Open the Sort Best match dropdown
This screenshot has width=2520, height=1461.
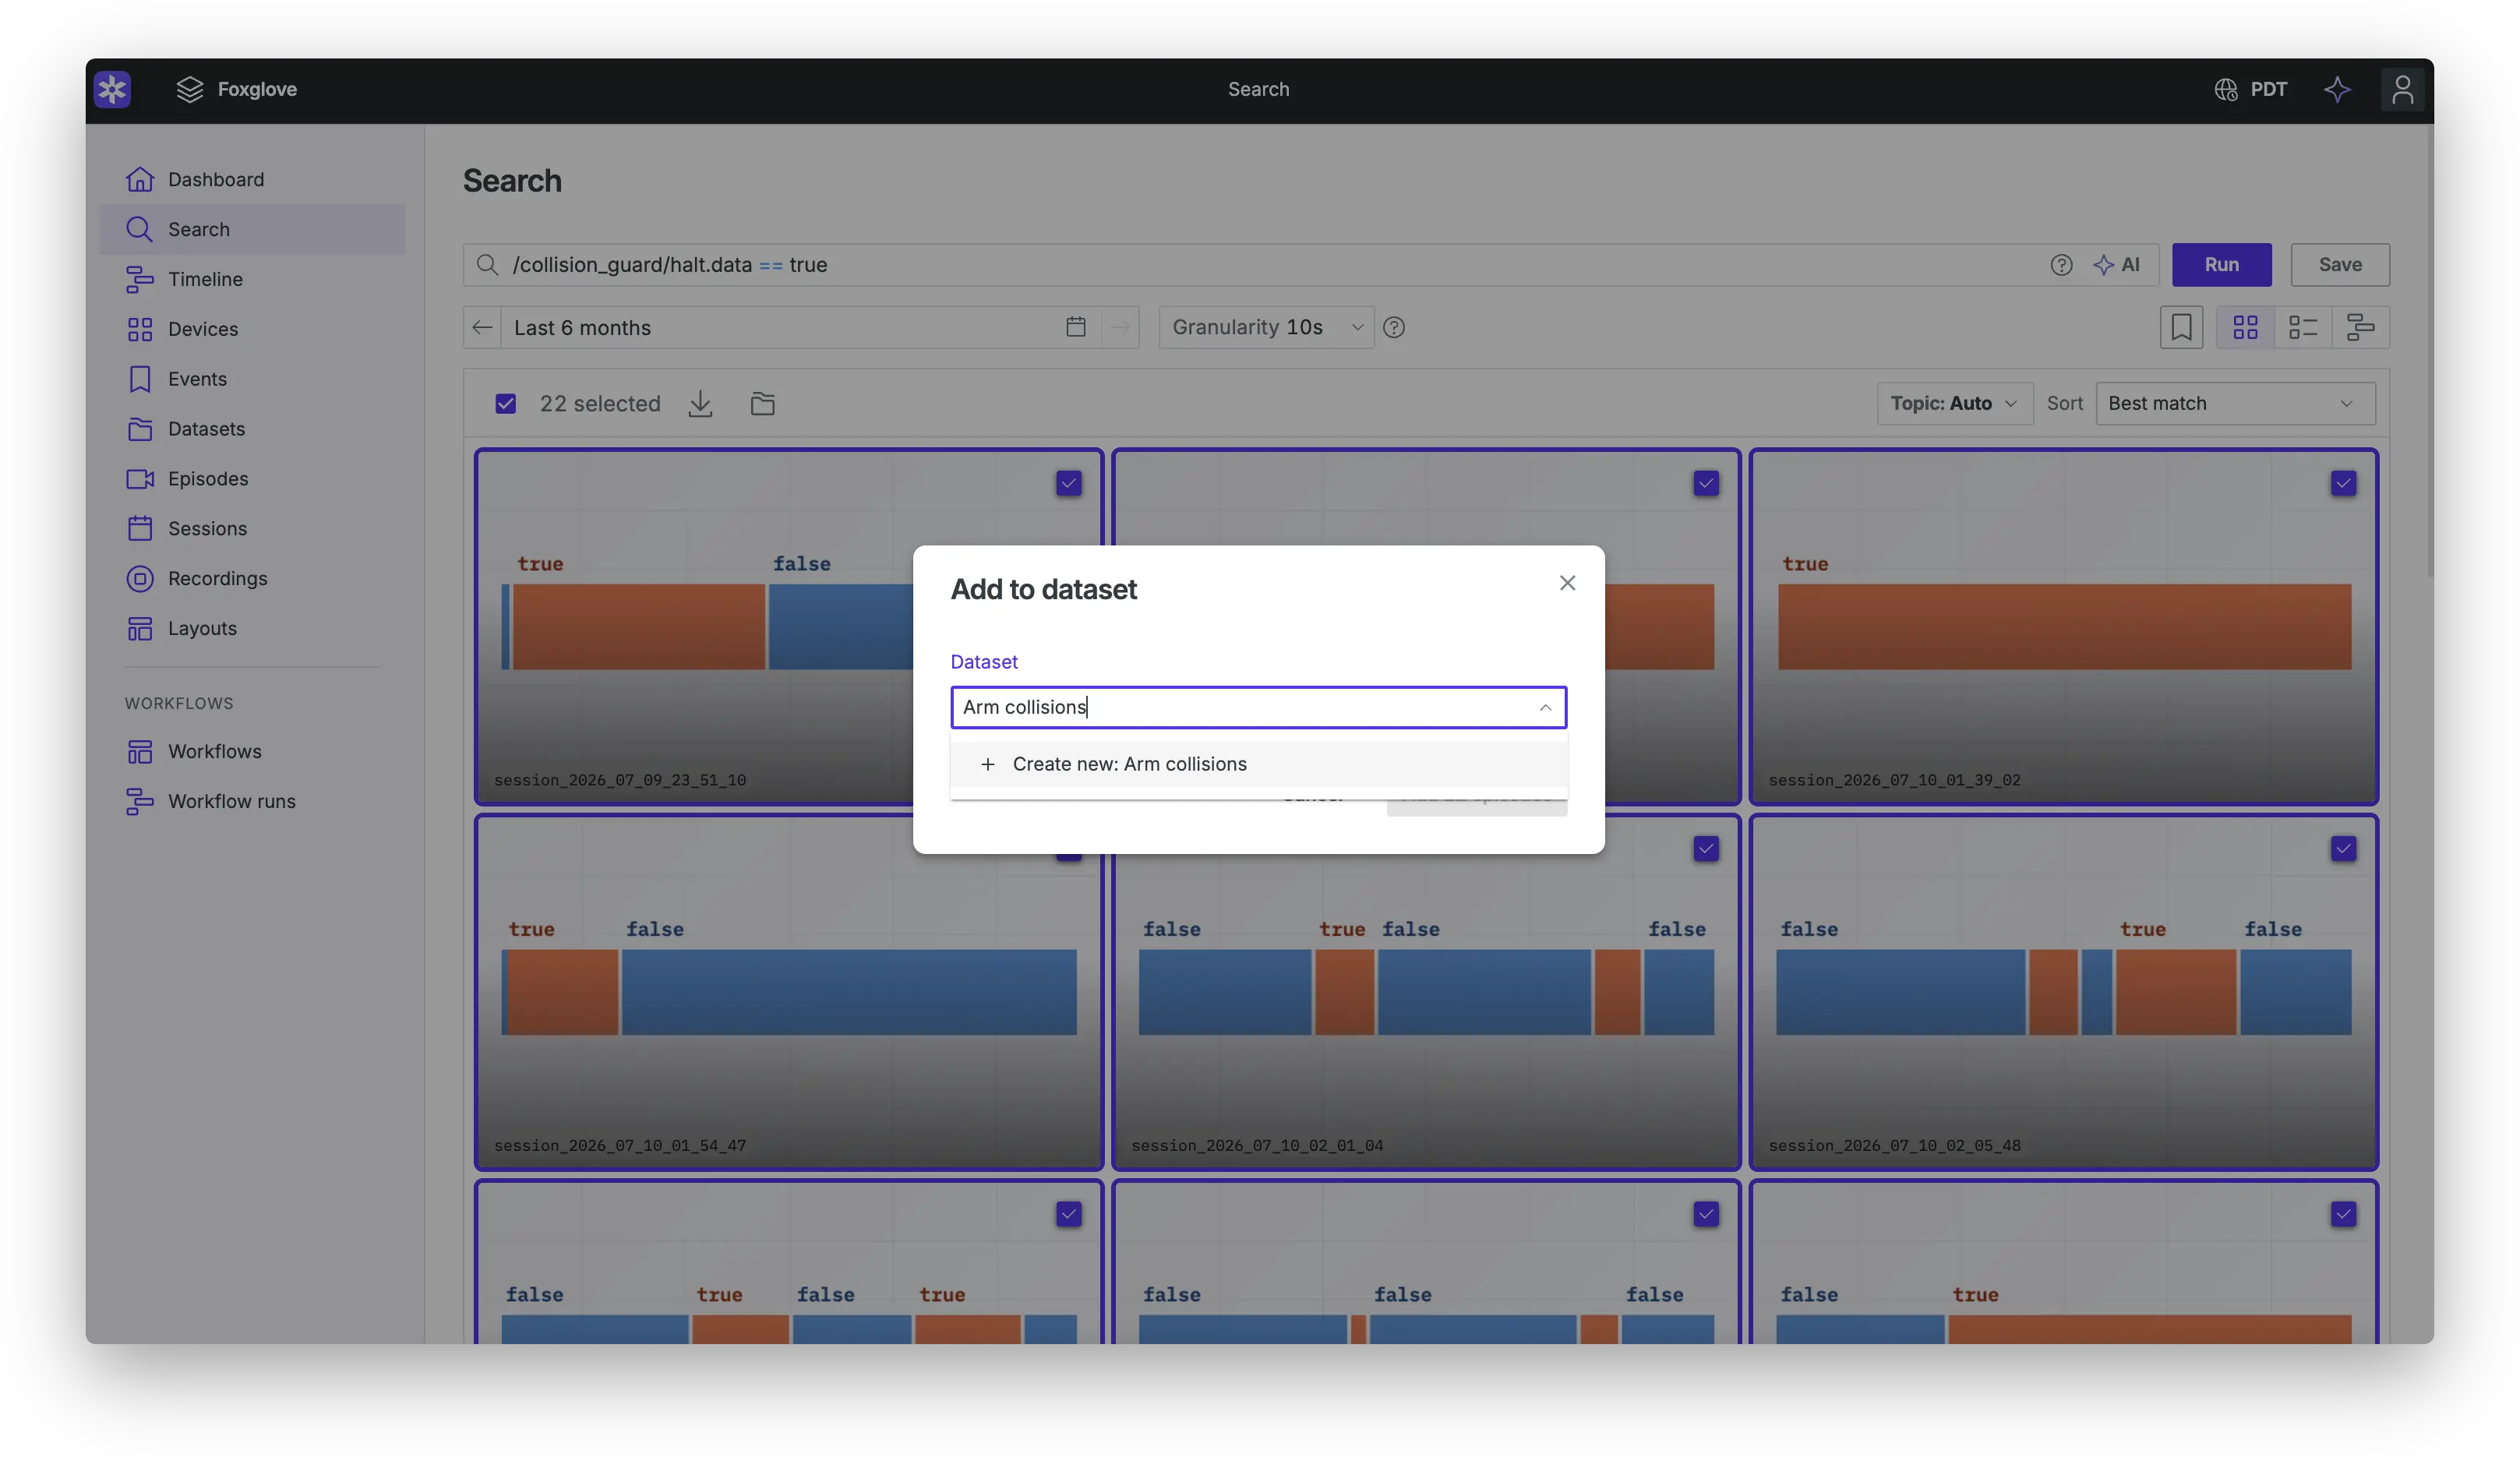(2235, 404)
